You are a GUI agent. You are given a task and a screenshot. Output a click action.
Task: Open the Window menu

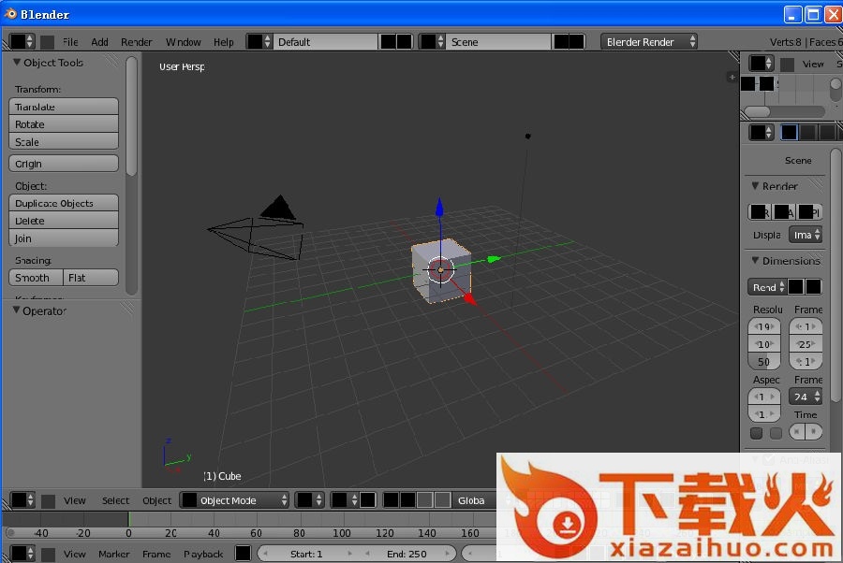pyautogui.click(x=184, y=42)
